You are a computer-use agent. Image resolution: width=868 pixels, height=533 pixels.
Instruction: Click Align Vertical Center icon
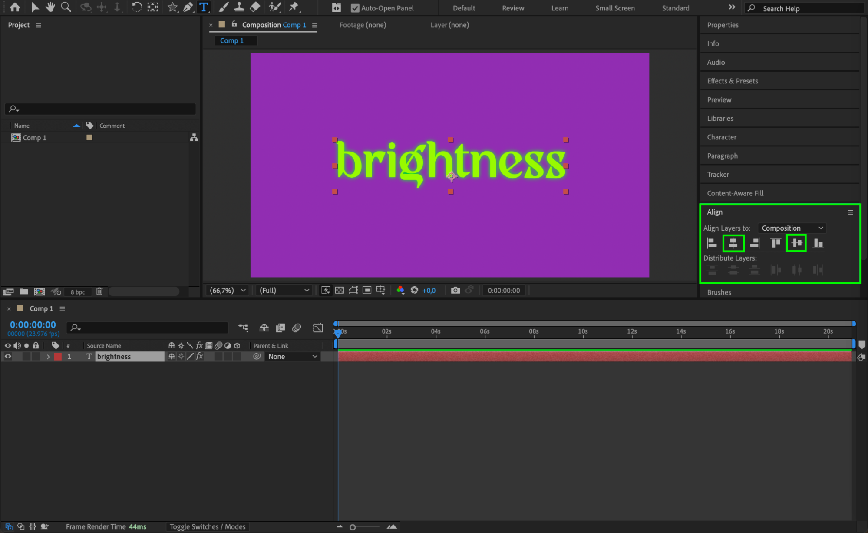pos(796,243)
